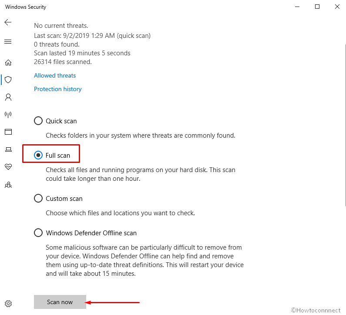Maximize the Windows Security window
The image size is (346, 315).
317,7
